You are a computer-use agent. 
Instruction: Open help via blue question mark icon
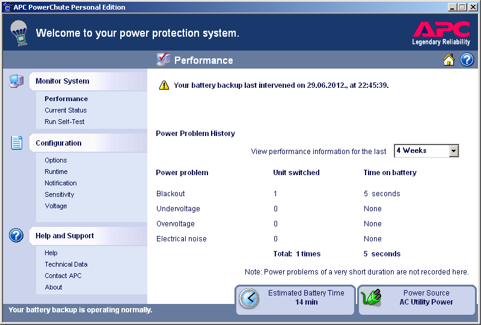(x=467, y=60)
